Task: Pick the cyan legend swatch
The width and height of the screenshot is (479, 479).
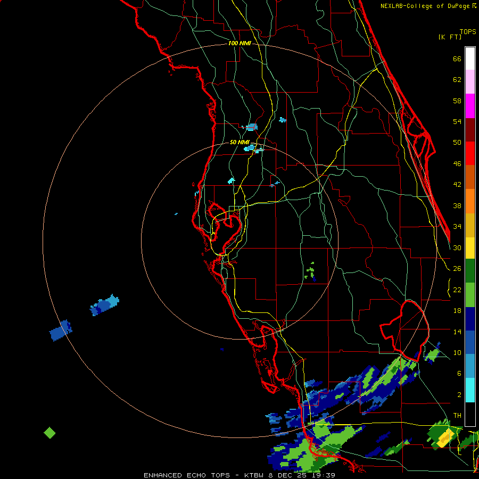Action: click(470, 390)
